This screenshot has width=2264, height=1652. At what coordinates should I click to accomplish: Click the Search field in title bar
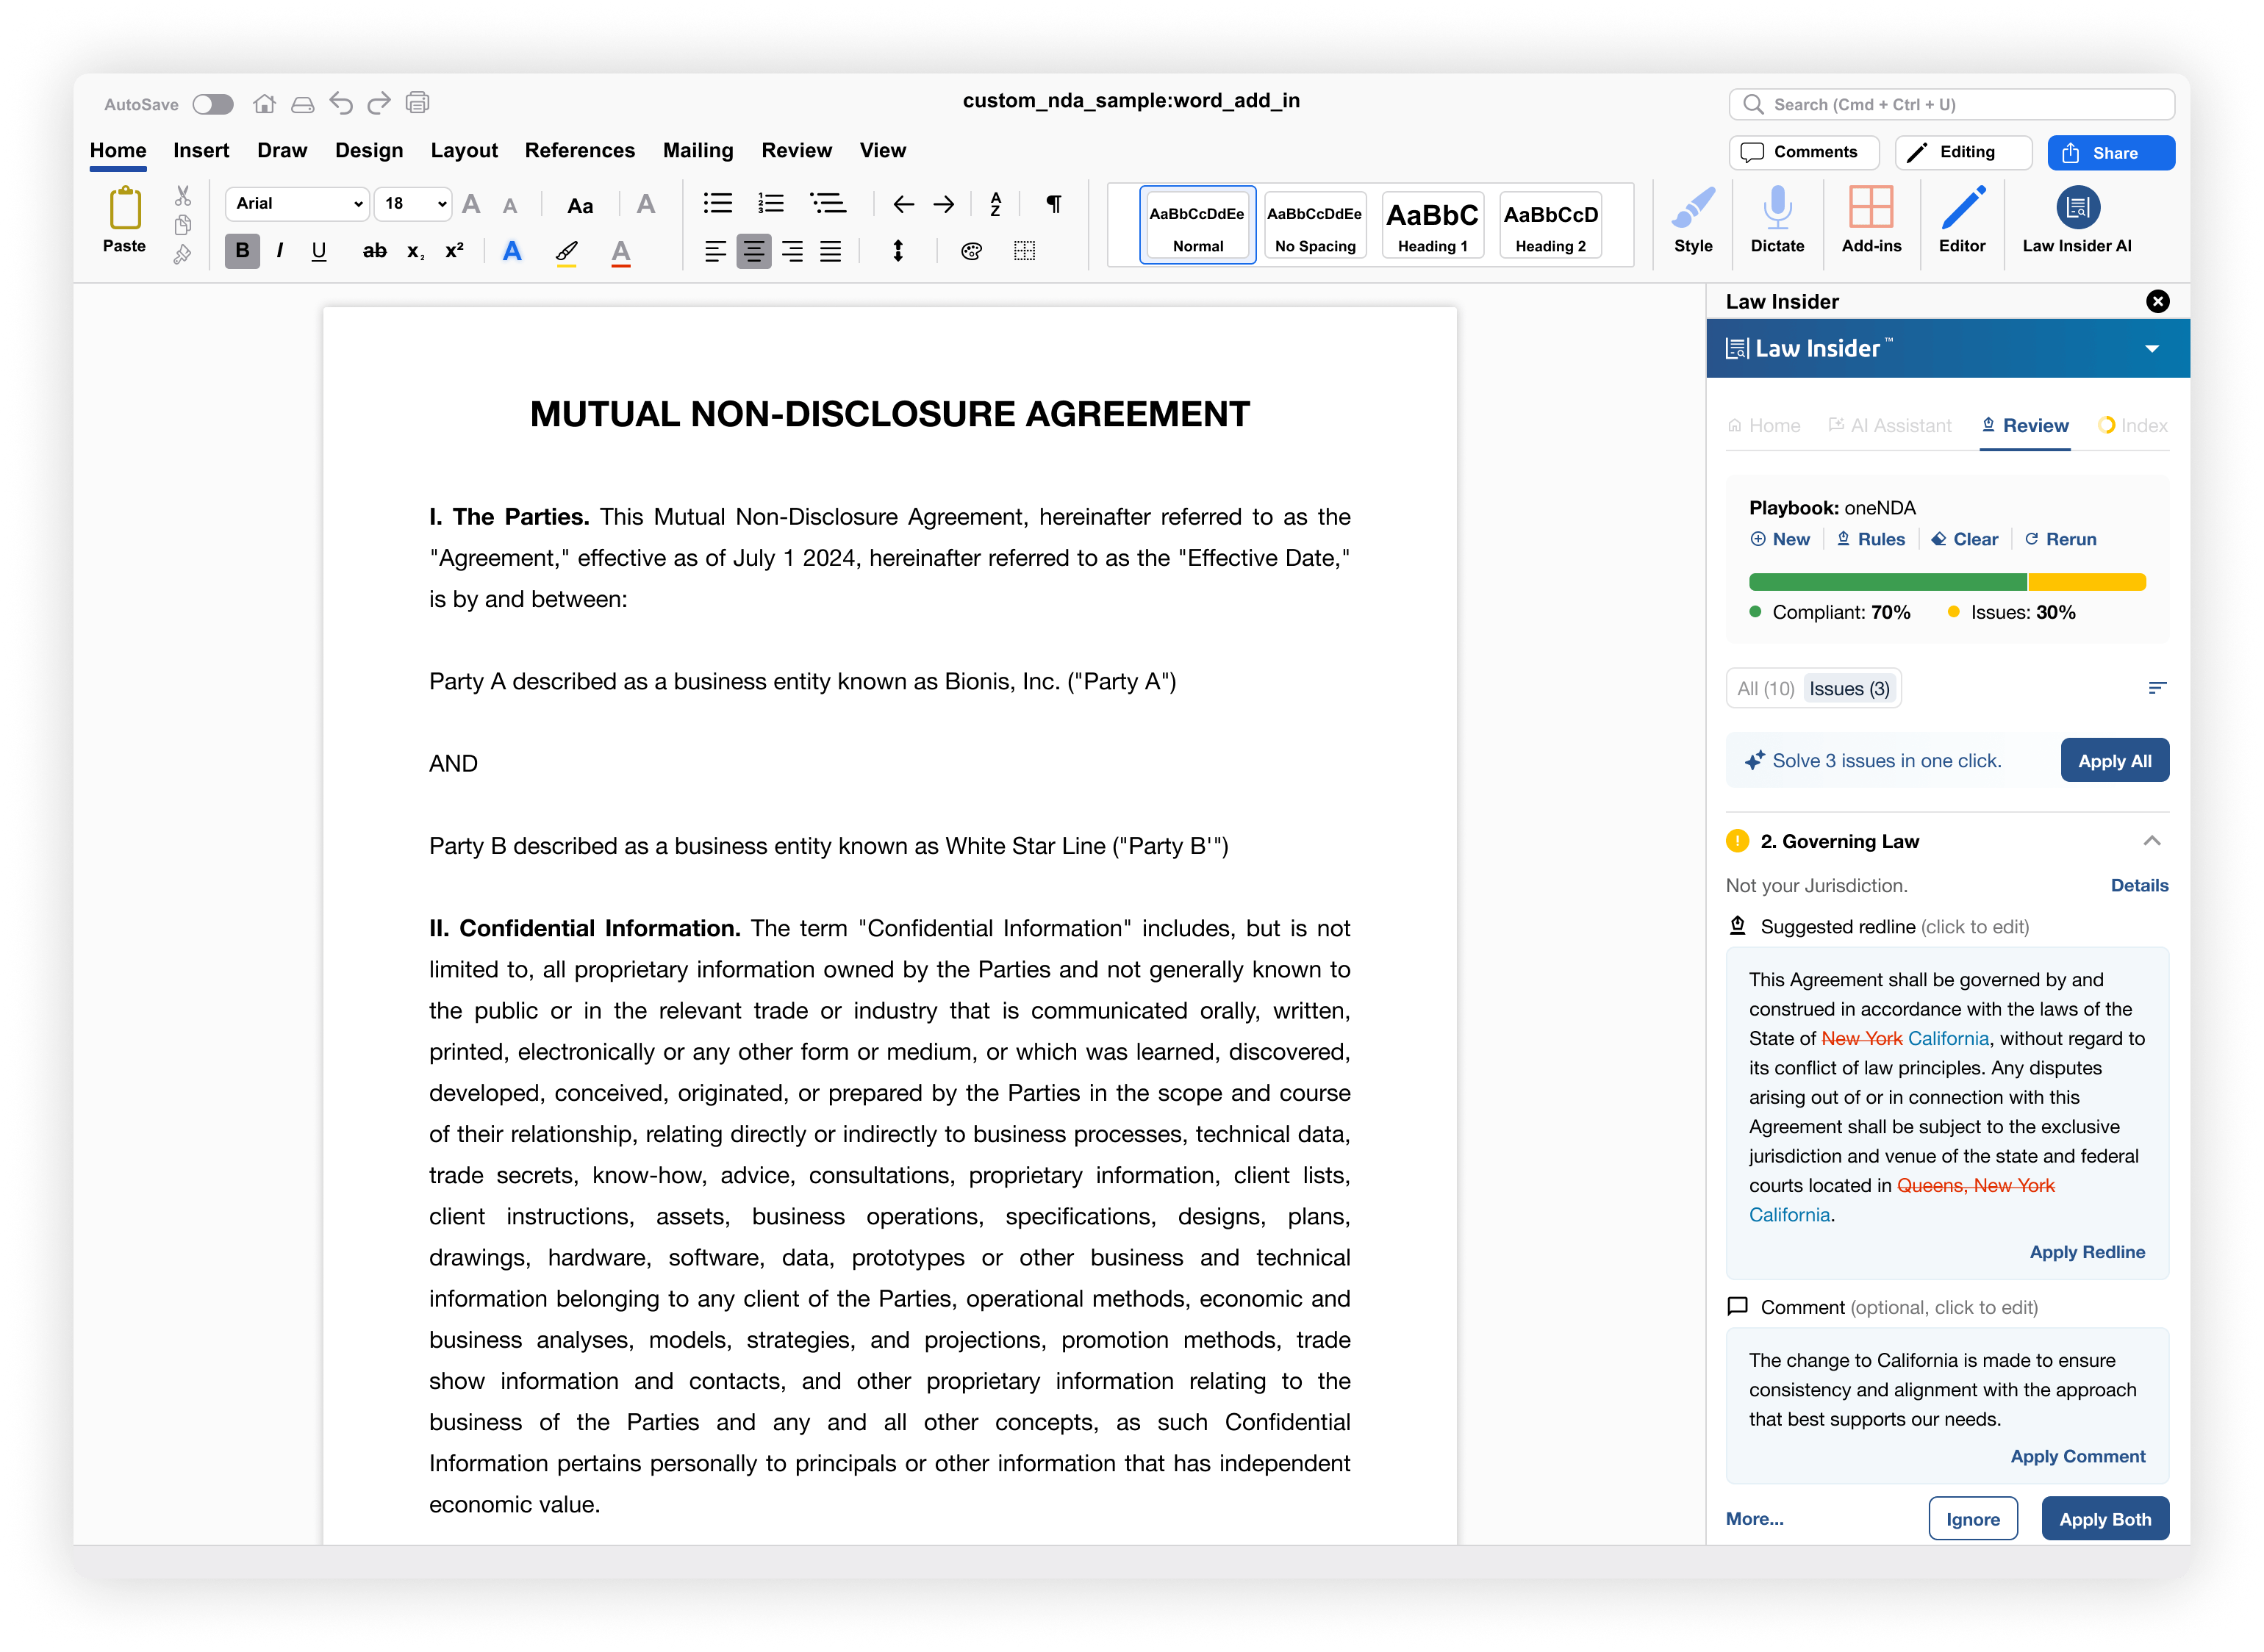pyautogui.click(x=1951, y=104)
